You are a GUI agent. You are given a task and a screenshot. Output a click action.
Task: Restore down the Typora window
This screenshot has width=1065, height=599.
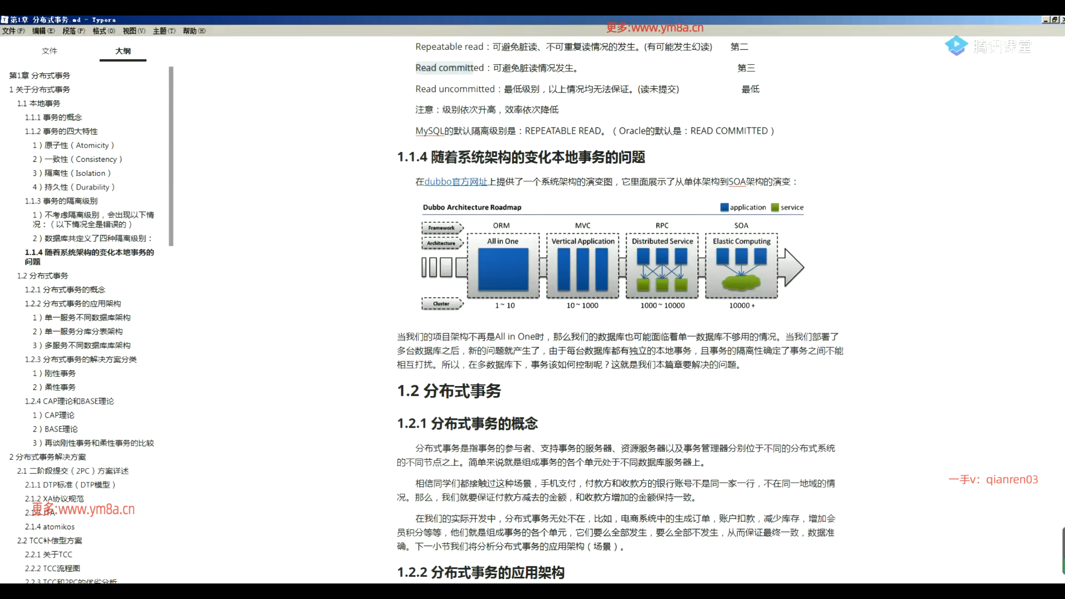tap(1054, 19)
